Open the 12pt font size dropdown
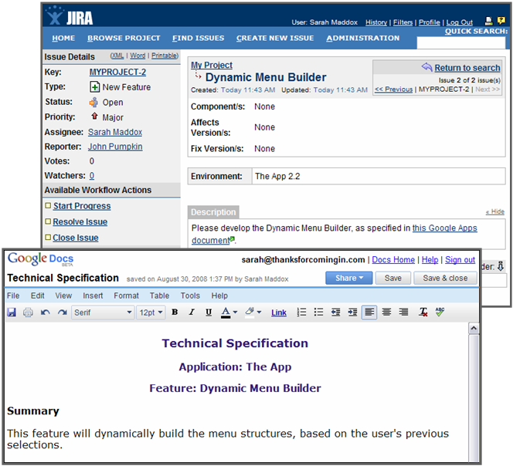513x466 pixels. pyautogui.click(x=151, y=312)
